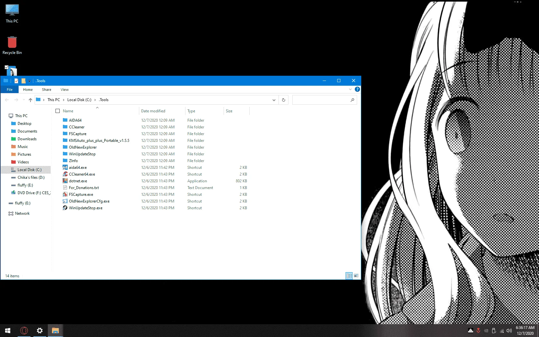Go forward with the Forward arrow
The height and width of the screenshot is (337, 539).
click(x=16, y=100)
